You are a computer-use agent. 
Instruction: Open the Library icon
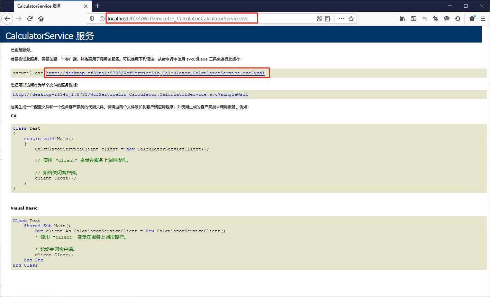(x=402, y=19)
